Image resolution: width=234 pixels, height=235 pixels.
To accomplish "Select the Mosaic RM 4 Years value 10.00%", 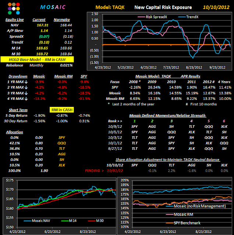I will point(225,99).
